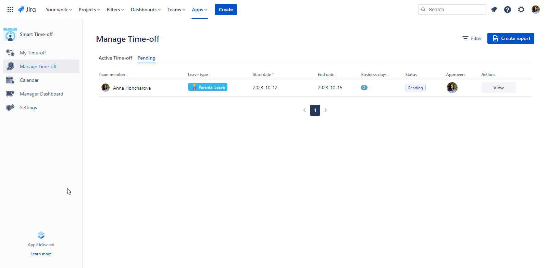
Task: Click the AppsDelivered logo icon
Action: click(41, 235)
